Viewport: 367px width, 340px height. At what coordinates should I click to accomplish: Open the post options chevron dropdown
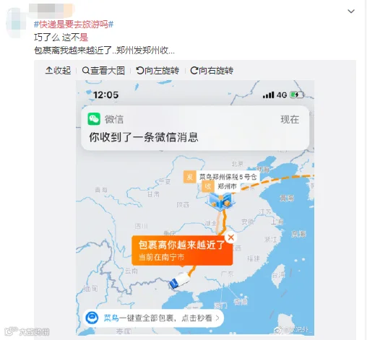tap(351, 11)
